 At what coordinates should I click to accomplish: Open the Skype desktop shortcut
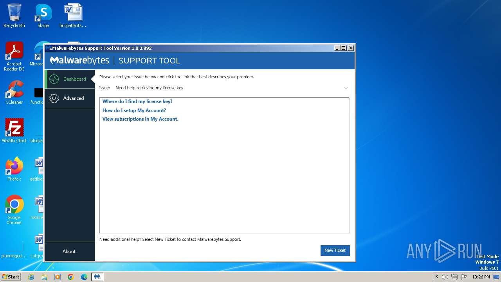tap(43, 16)
